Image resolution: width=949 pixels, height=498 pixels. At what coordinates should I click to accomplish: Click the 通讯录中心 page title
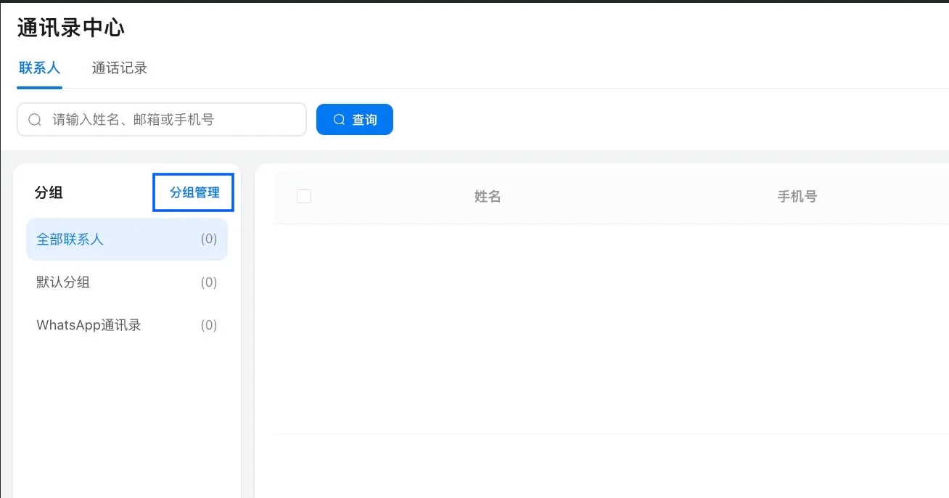coord(71,28)
